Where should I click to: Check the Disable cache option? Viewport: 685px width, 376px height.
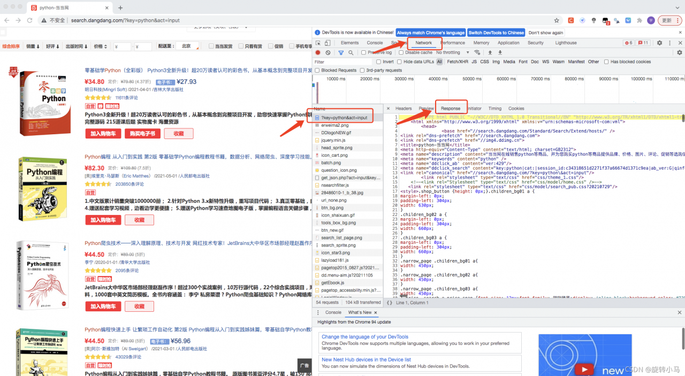[x=402, y=52]
